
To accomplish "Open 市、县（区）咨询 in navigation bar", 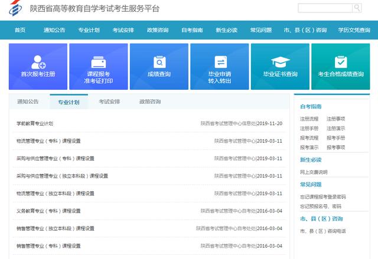I will click(x=305, y=30).
